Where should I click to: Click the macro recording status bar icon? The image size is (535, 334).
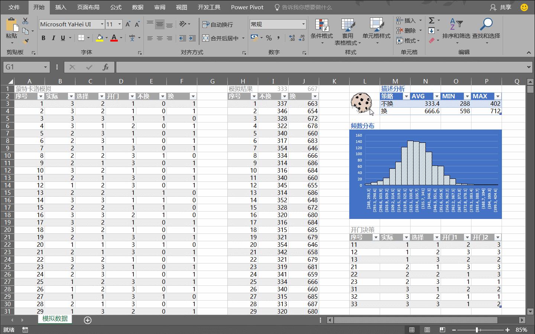(25, 330)
